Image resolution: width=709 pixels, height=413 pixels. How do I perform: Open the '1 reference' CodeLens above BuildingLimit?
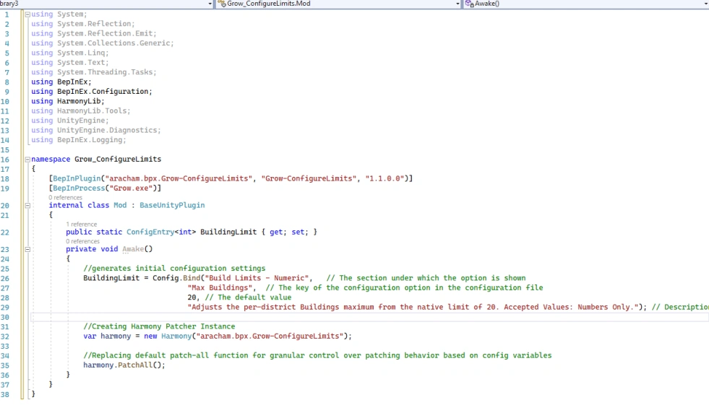[82, 224]
